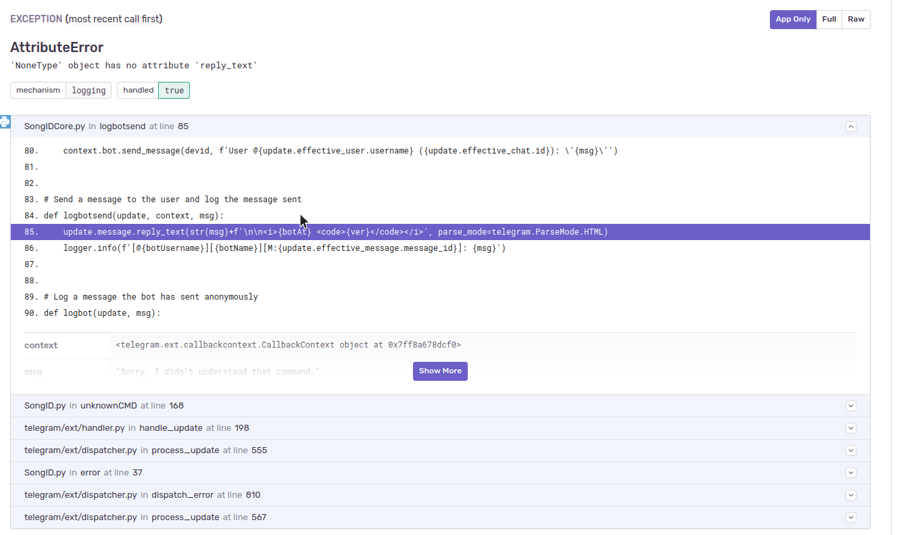Image resolution: width=897 pixels, height=535 pixels.
Task: Click the msg value Sorry, I didn't understand
Action: (217, 372)
